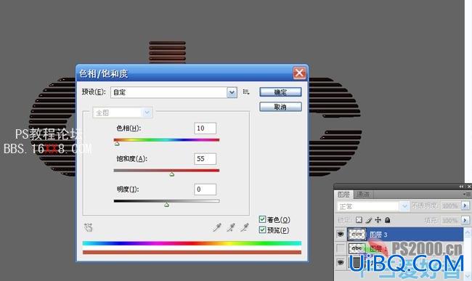The image size is (472, 281).
Task: Click the layer fill 100% field
Action: point(450,220)
